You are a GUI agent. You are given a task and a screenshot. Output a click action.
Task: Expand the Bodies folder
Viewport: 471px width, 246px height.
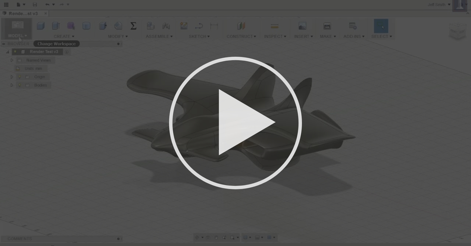tap(12, 85)
